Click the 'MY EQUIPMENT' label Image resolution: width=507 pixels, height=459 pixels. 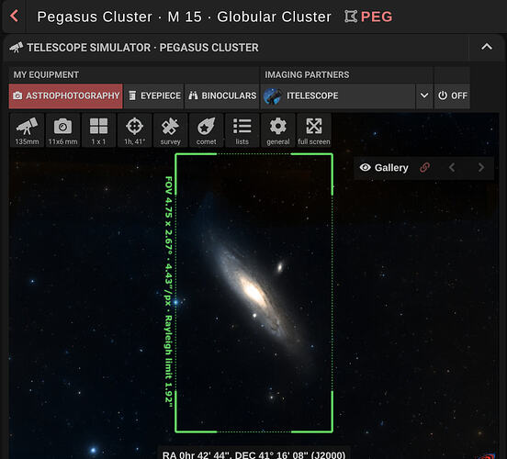(46, 74)
